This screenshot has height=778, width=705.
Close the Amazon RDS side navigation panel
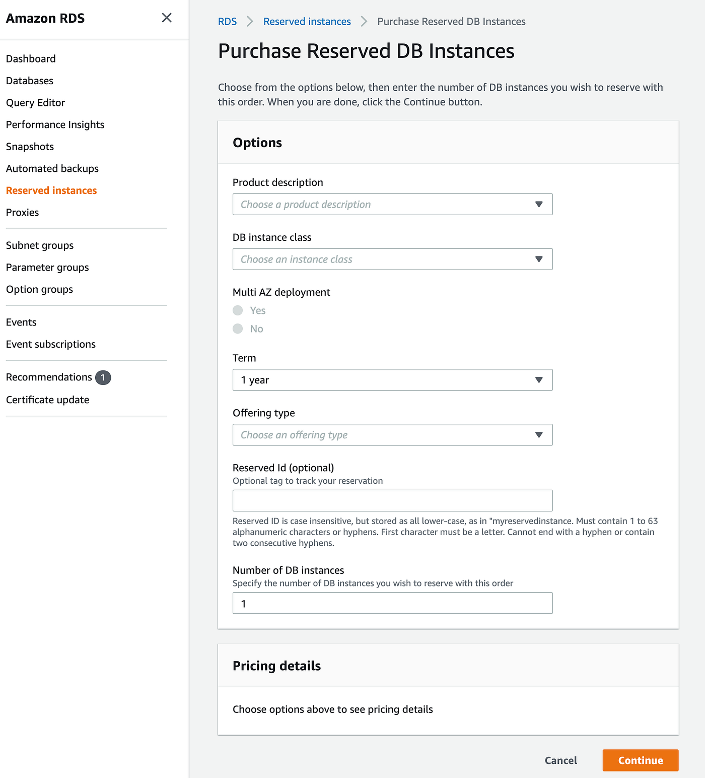(x=167, y=18)
